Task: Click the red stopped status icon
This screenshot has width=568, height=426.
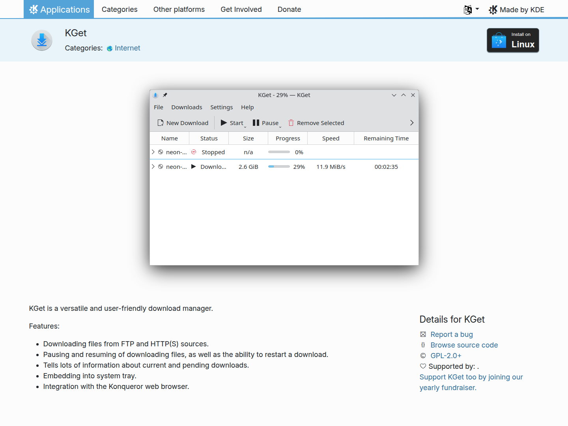Action: 194,152
